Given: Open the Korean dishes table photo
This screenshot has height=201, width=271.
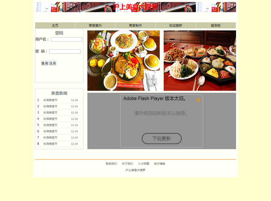Looking at the screenshot, I should [x=200, y=61].
